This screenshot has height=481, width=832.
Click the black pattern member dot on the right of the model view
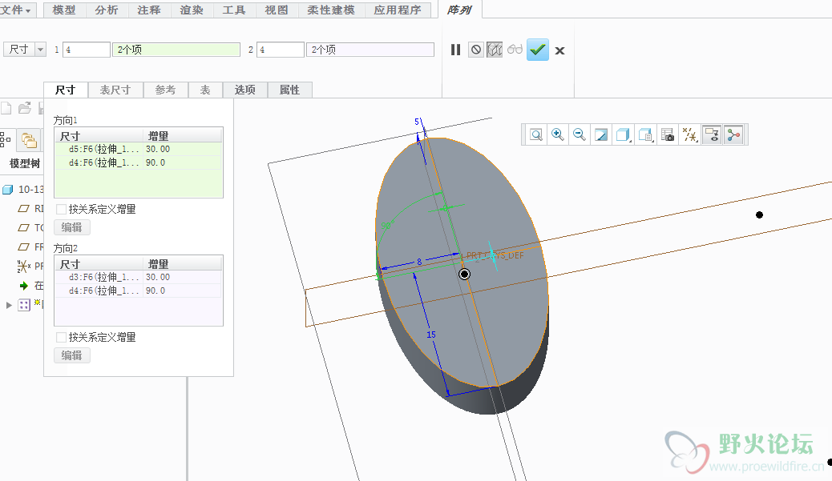(759, 214)
